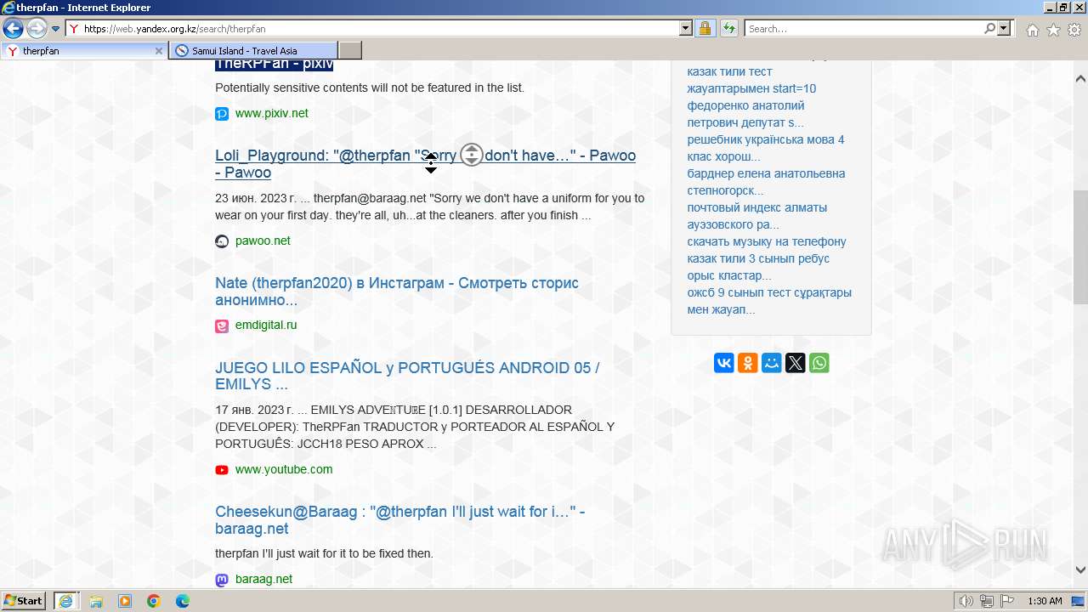Image resolution: width=1088 pixels, height=612 pixels.
Task: Click the network tray icon
Action: click(x=986, y=601)
